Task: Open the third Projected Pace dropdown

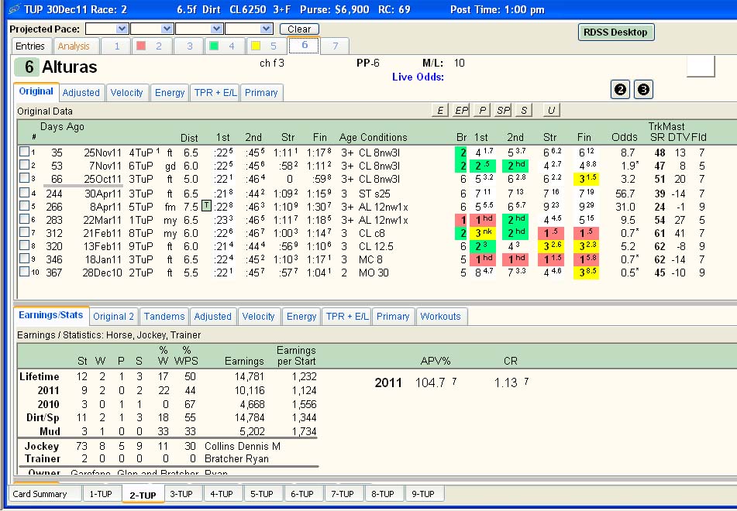Action: point(216,29)
